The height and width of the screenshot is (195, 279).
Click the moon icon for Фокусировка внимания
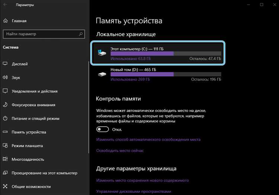5,105
